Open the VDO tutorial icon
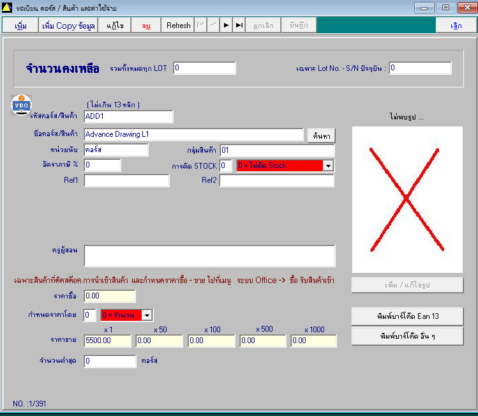The image size is (478, 416). [x=21, y=105]
